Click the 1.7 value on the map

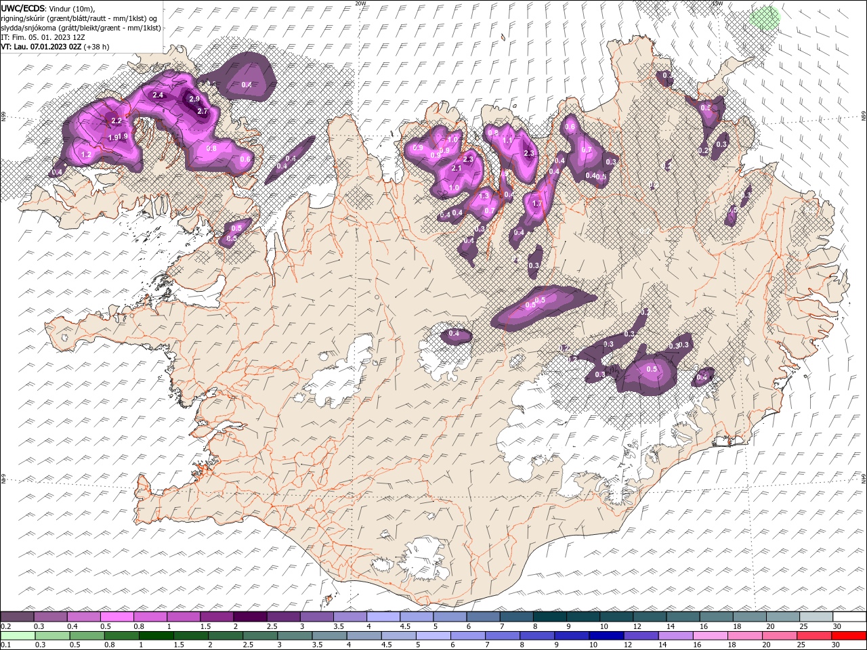(537, 203)
